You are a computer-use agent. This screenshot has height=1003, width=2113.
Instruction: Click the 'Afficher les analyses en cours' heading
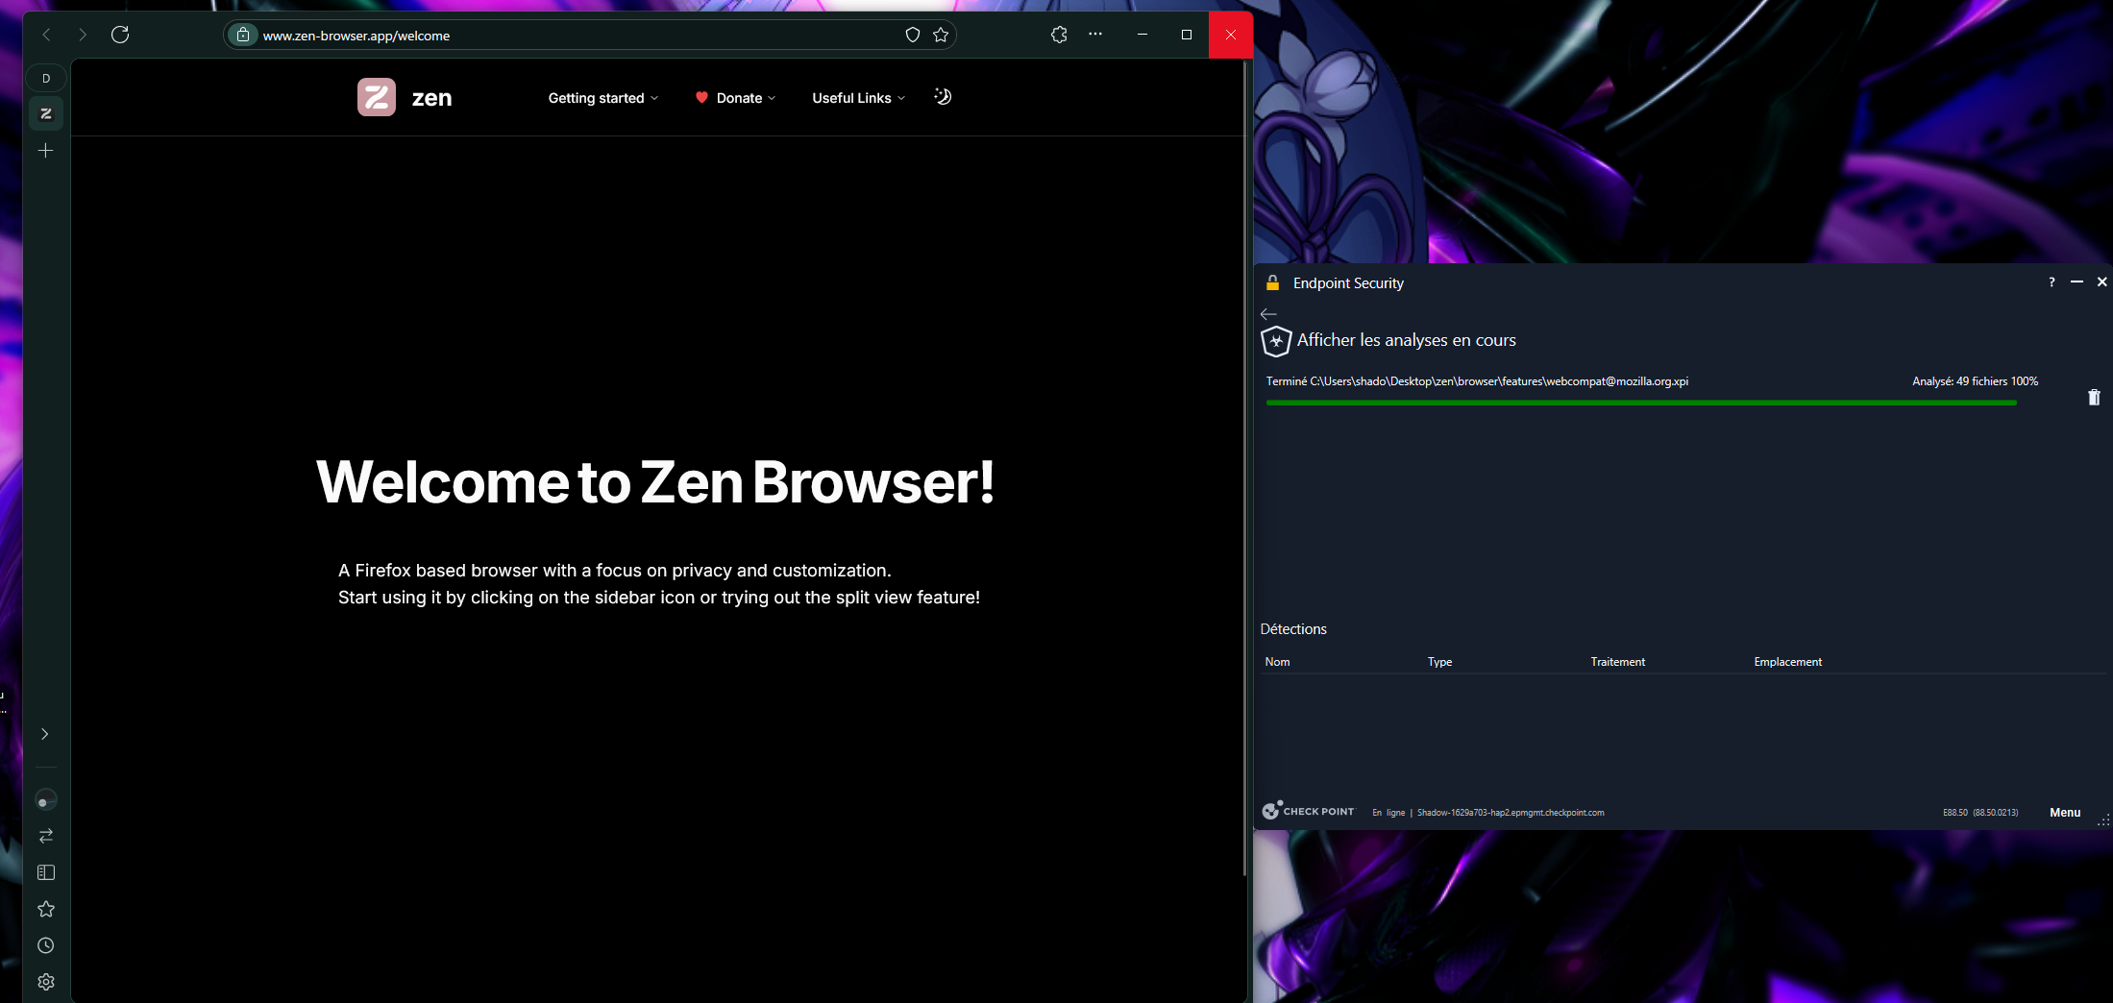(1407, 340)
